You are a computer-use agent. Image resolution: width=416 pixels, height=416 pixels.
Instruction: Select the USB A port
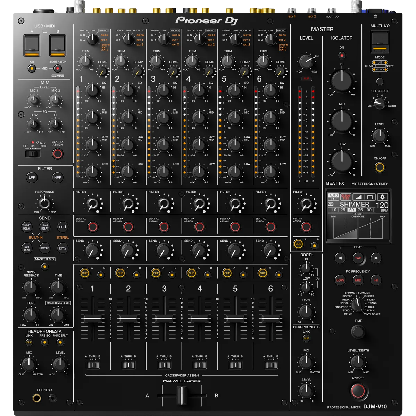coord(32,45)
